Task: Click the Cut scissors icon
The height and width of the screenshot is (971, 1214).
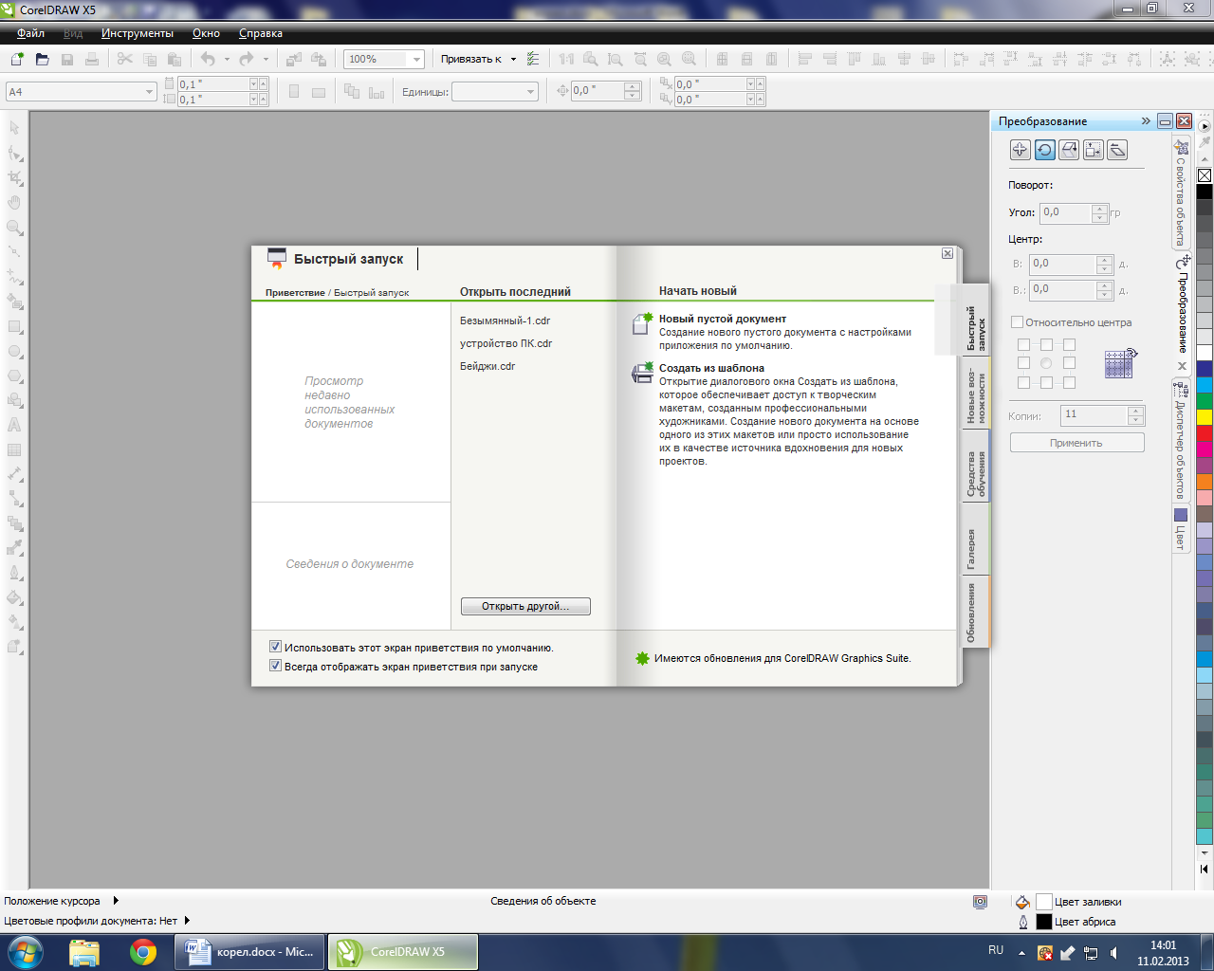Action: click(x=125, y=59)
